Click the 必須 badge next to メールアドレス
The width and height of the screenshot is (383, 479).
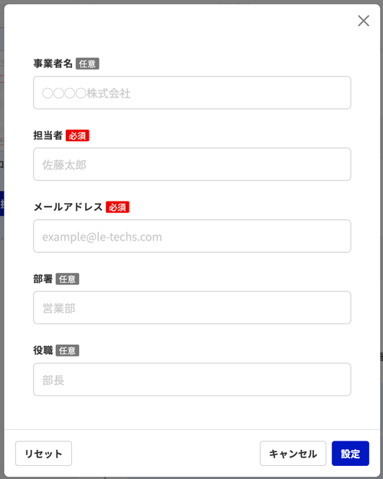pyautogui.click(x=118, y=207)
